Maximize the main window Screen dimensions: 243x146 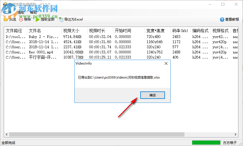pos(223,4)
